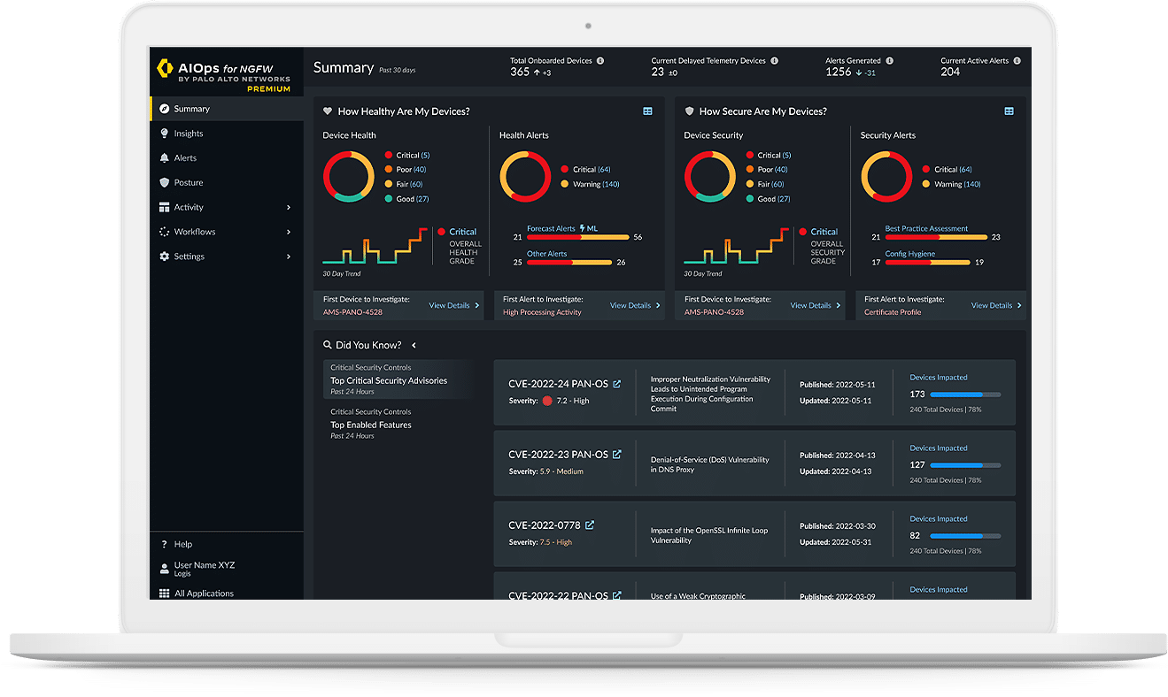Open CVE-2022-23 PAN-OS external link icon

click(x=617, y=455)
